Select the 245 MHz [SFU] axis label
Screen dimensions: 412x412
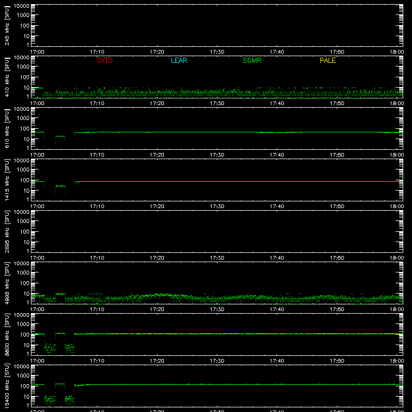point(7,25)
